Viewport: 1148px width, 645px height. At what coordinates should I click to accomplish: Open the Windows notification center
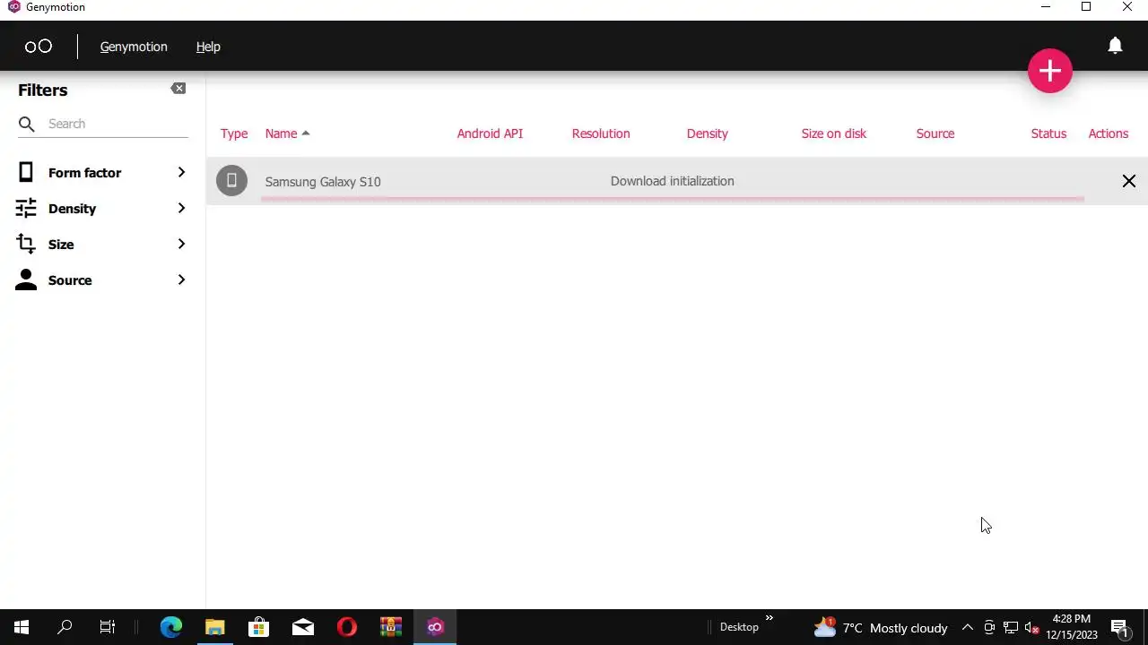click(1120, 627)
